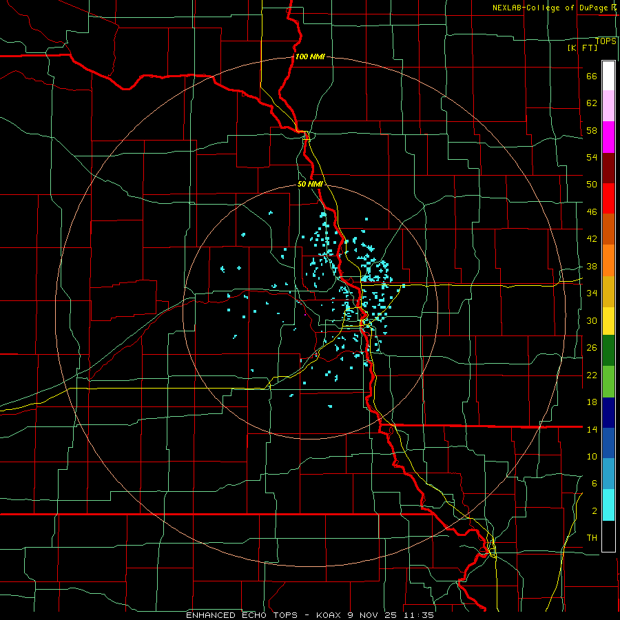Click the 42 legend value
The height and width of the screenshot is (620, 620).
click(x=592, y=239)
